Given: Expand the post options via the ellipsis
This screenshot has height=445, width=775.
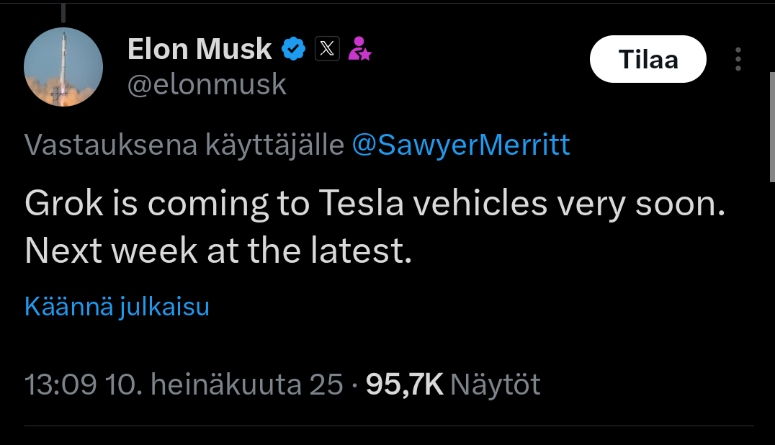Looking at the screenshot, I should (x=738, y=60).
